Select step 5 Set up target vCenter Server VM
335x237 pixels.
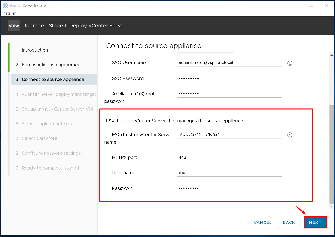[x=54, y=109]
